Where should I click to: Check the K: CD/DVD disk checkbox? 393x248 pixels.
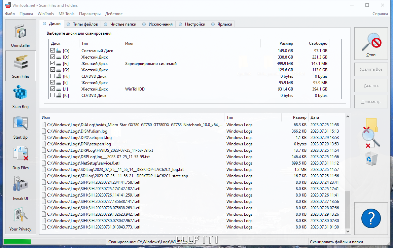pos(52,95)
